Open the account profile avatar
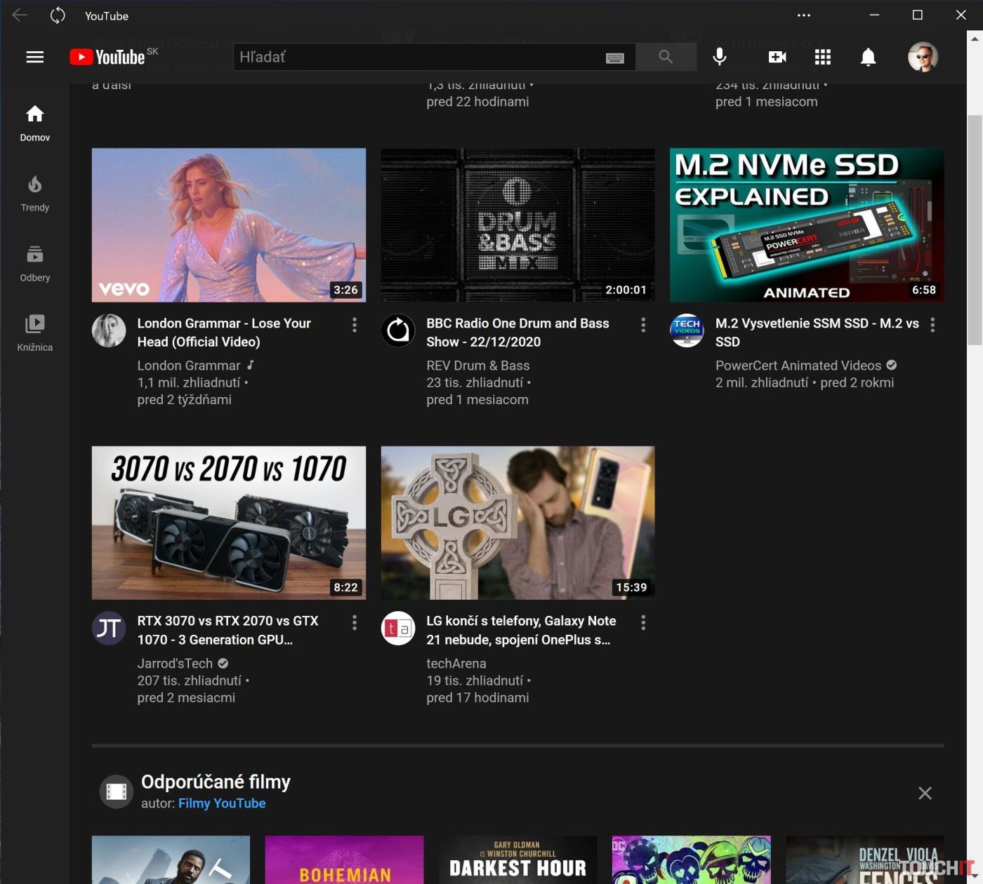The height and width of the screenshot is (884, 983). pyautogui.click(x=922, y=57)
